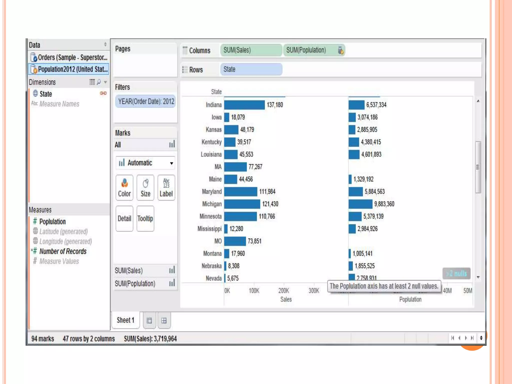The image size is (512, 384).
Task: Switch to Sheet 1 tab
Action: [125, 320]
